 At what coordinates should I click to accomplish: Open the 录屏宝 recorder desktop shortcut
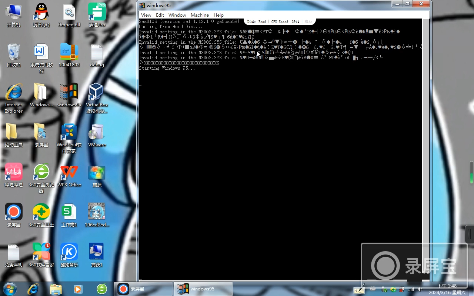14,216
